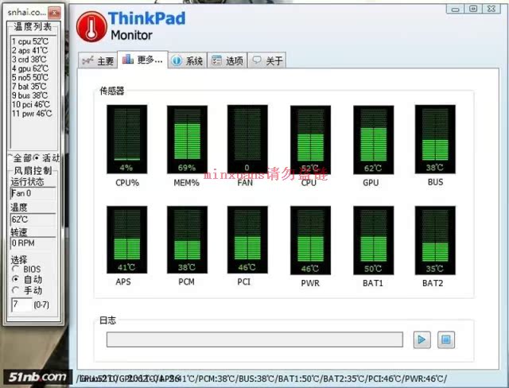Screen dimensions: 509x388
Task: Click the PCM temperature gauge
Action: 187,239
